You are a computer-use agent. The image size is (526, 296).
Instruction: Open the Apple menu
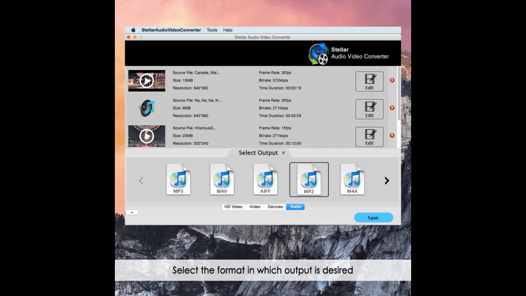[x=133, y=30]
